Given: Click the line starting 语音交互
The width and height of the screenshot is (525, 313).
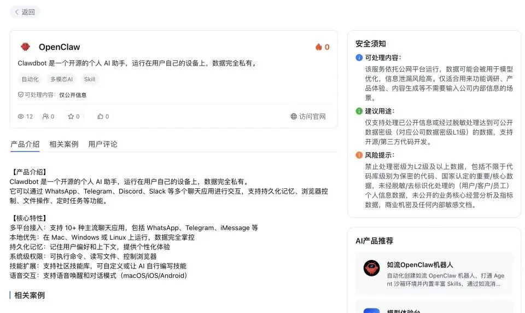Looking at the screenshot, I should (98, 276).
